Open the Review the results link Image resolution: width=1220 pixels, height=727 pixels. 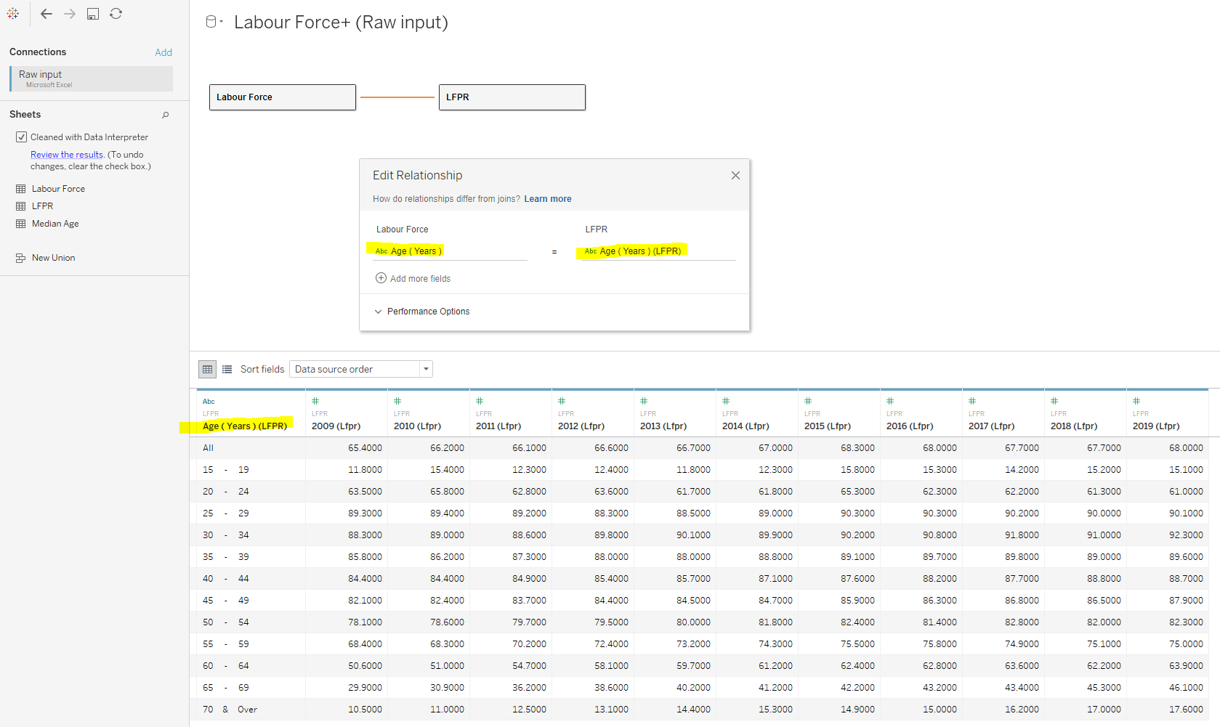[66, 154]
